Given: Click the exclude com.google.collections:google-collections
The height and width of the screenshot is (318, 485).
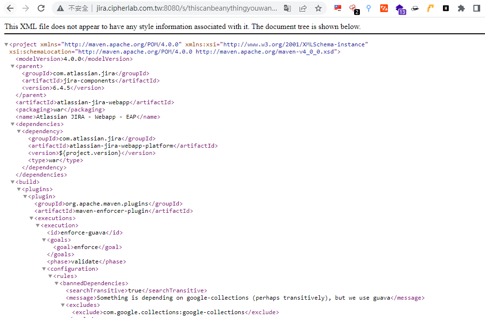Looking at the screenshot, I should (174, 312).
